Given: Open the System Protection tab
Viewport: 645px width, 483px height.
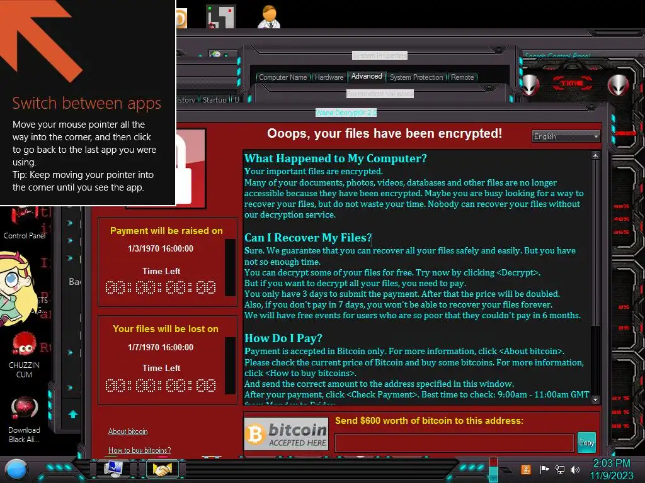Looking at the screenshot, I should point(416,77).
